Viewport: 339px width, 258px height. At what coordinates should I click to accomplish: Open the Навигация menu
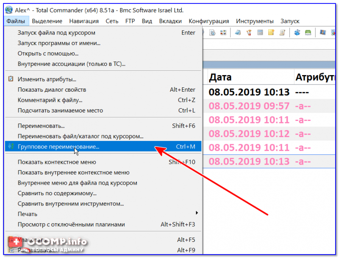click(x=84, y=21)
